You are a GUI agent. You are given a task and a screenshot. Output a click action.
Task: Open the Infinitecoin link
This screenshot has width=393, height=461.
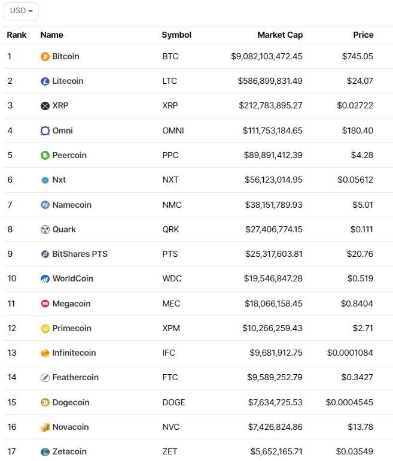pos(74,353)
